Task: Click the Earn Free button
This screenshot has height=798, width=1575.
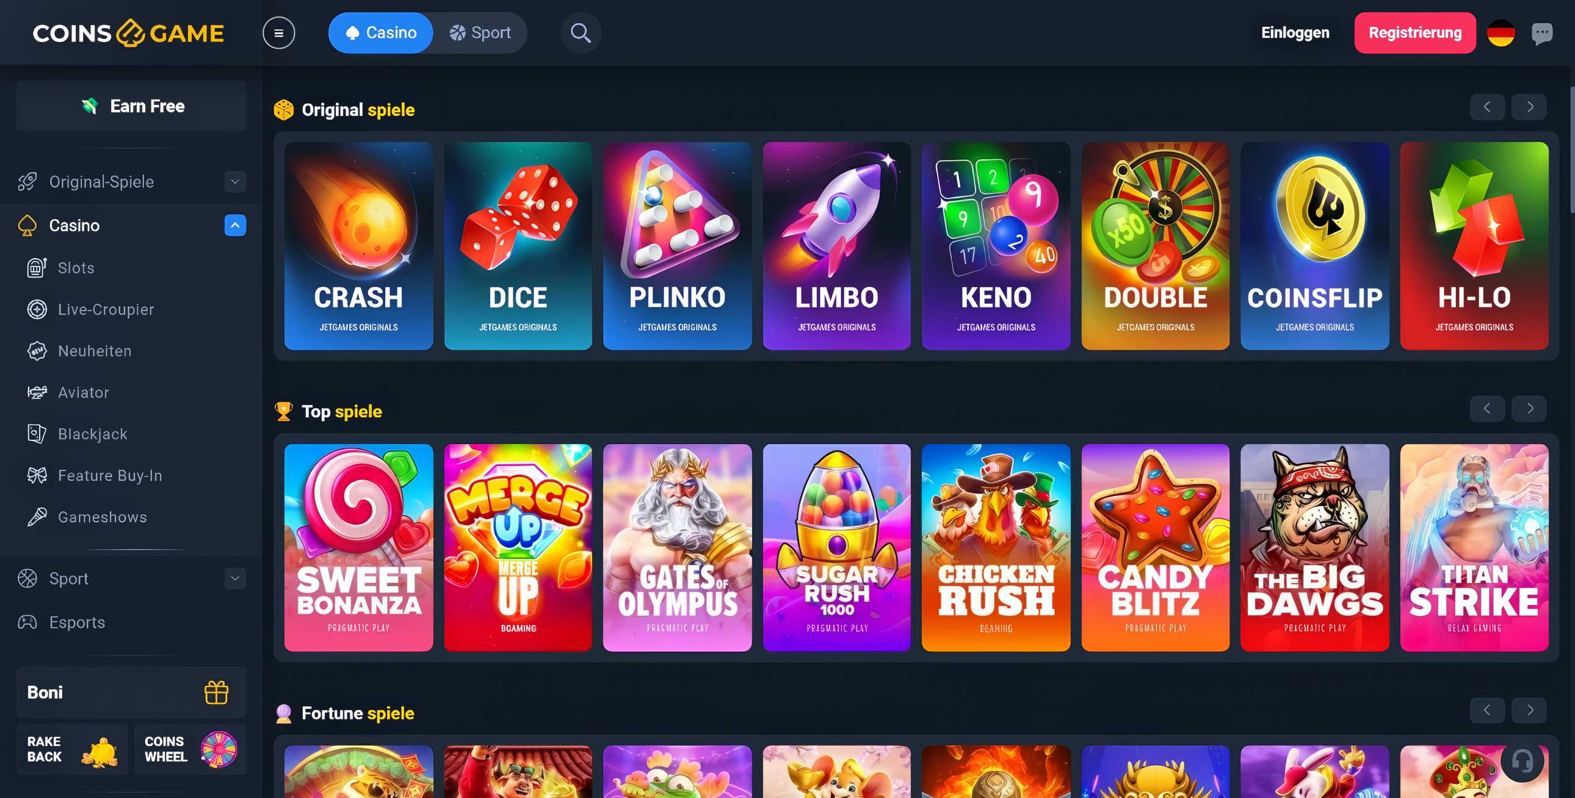Action: coord(131,106)
